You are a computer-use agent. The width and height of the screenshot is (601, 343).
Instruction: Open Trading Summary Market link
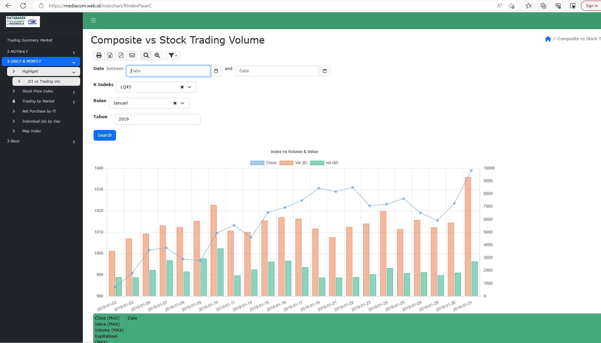pyautogui.click(x=30, y=40)
